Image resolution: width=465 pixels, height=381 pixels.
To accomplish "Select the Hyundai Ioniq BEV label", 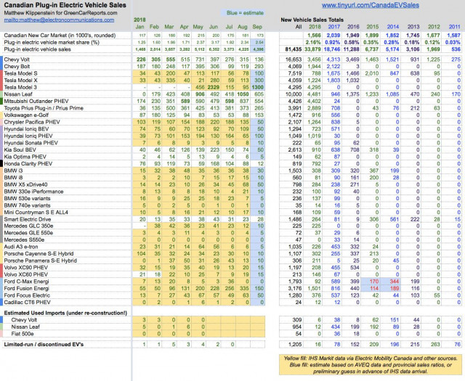I will [26, 129].
